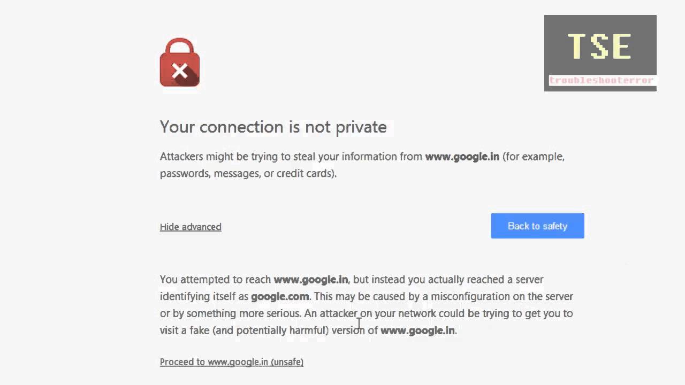Click www.google.in ending the advanced paragraph
Image resolution: width=685 pixels, height=385 pixels.
(x=417, y=330)
